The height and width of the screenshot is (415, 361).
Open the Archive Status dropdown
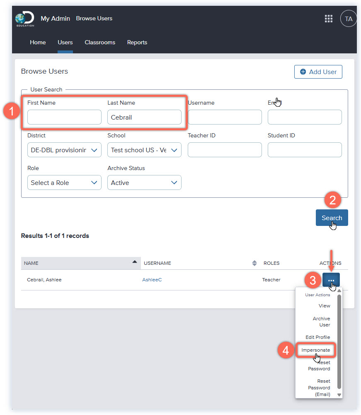[x=144, y=182]
